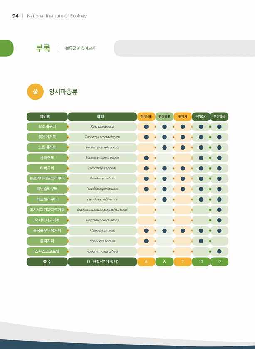Click the 컴버랜드 dot under 경상남도

[x=146, y=158]
